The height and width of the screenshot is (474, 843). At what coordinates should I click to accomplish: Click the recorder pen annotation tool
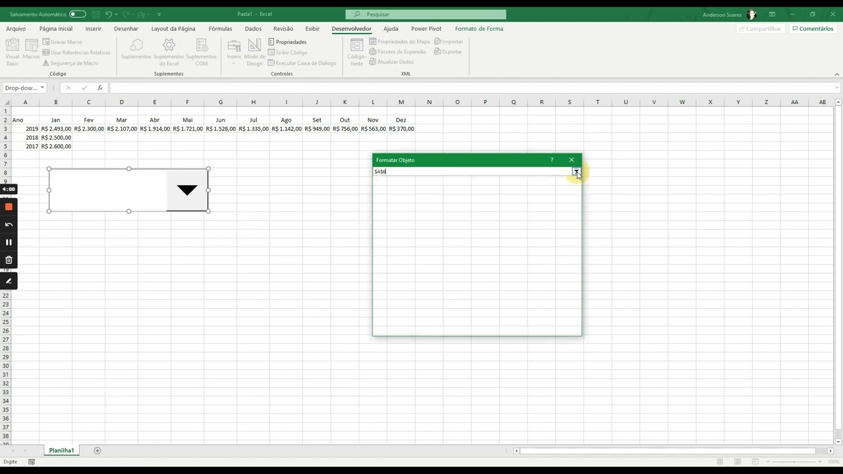(x=9, y=281)
